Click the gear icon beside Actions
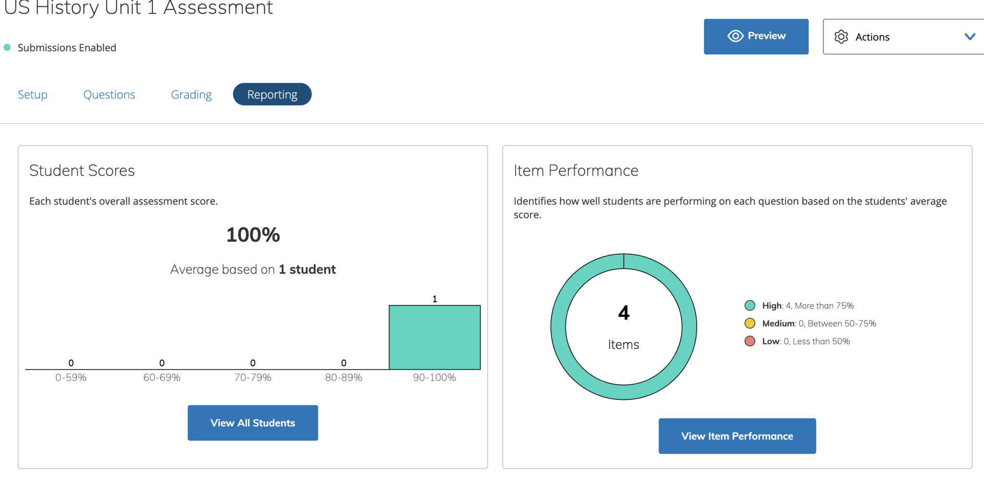 (841, 37)
